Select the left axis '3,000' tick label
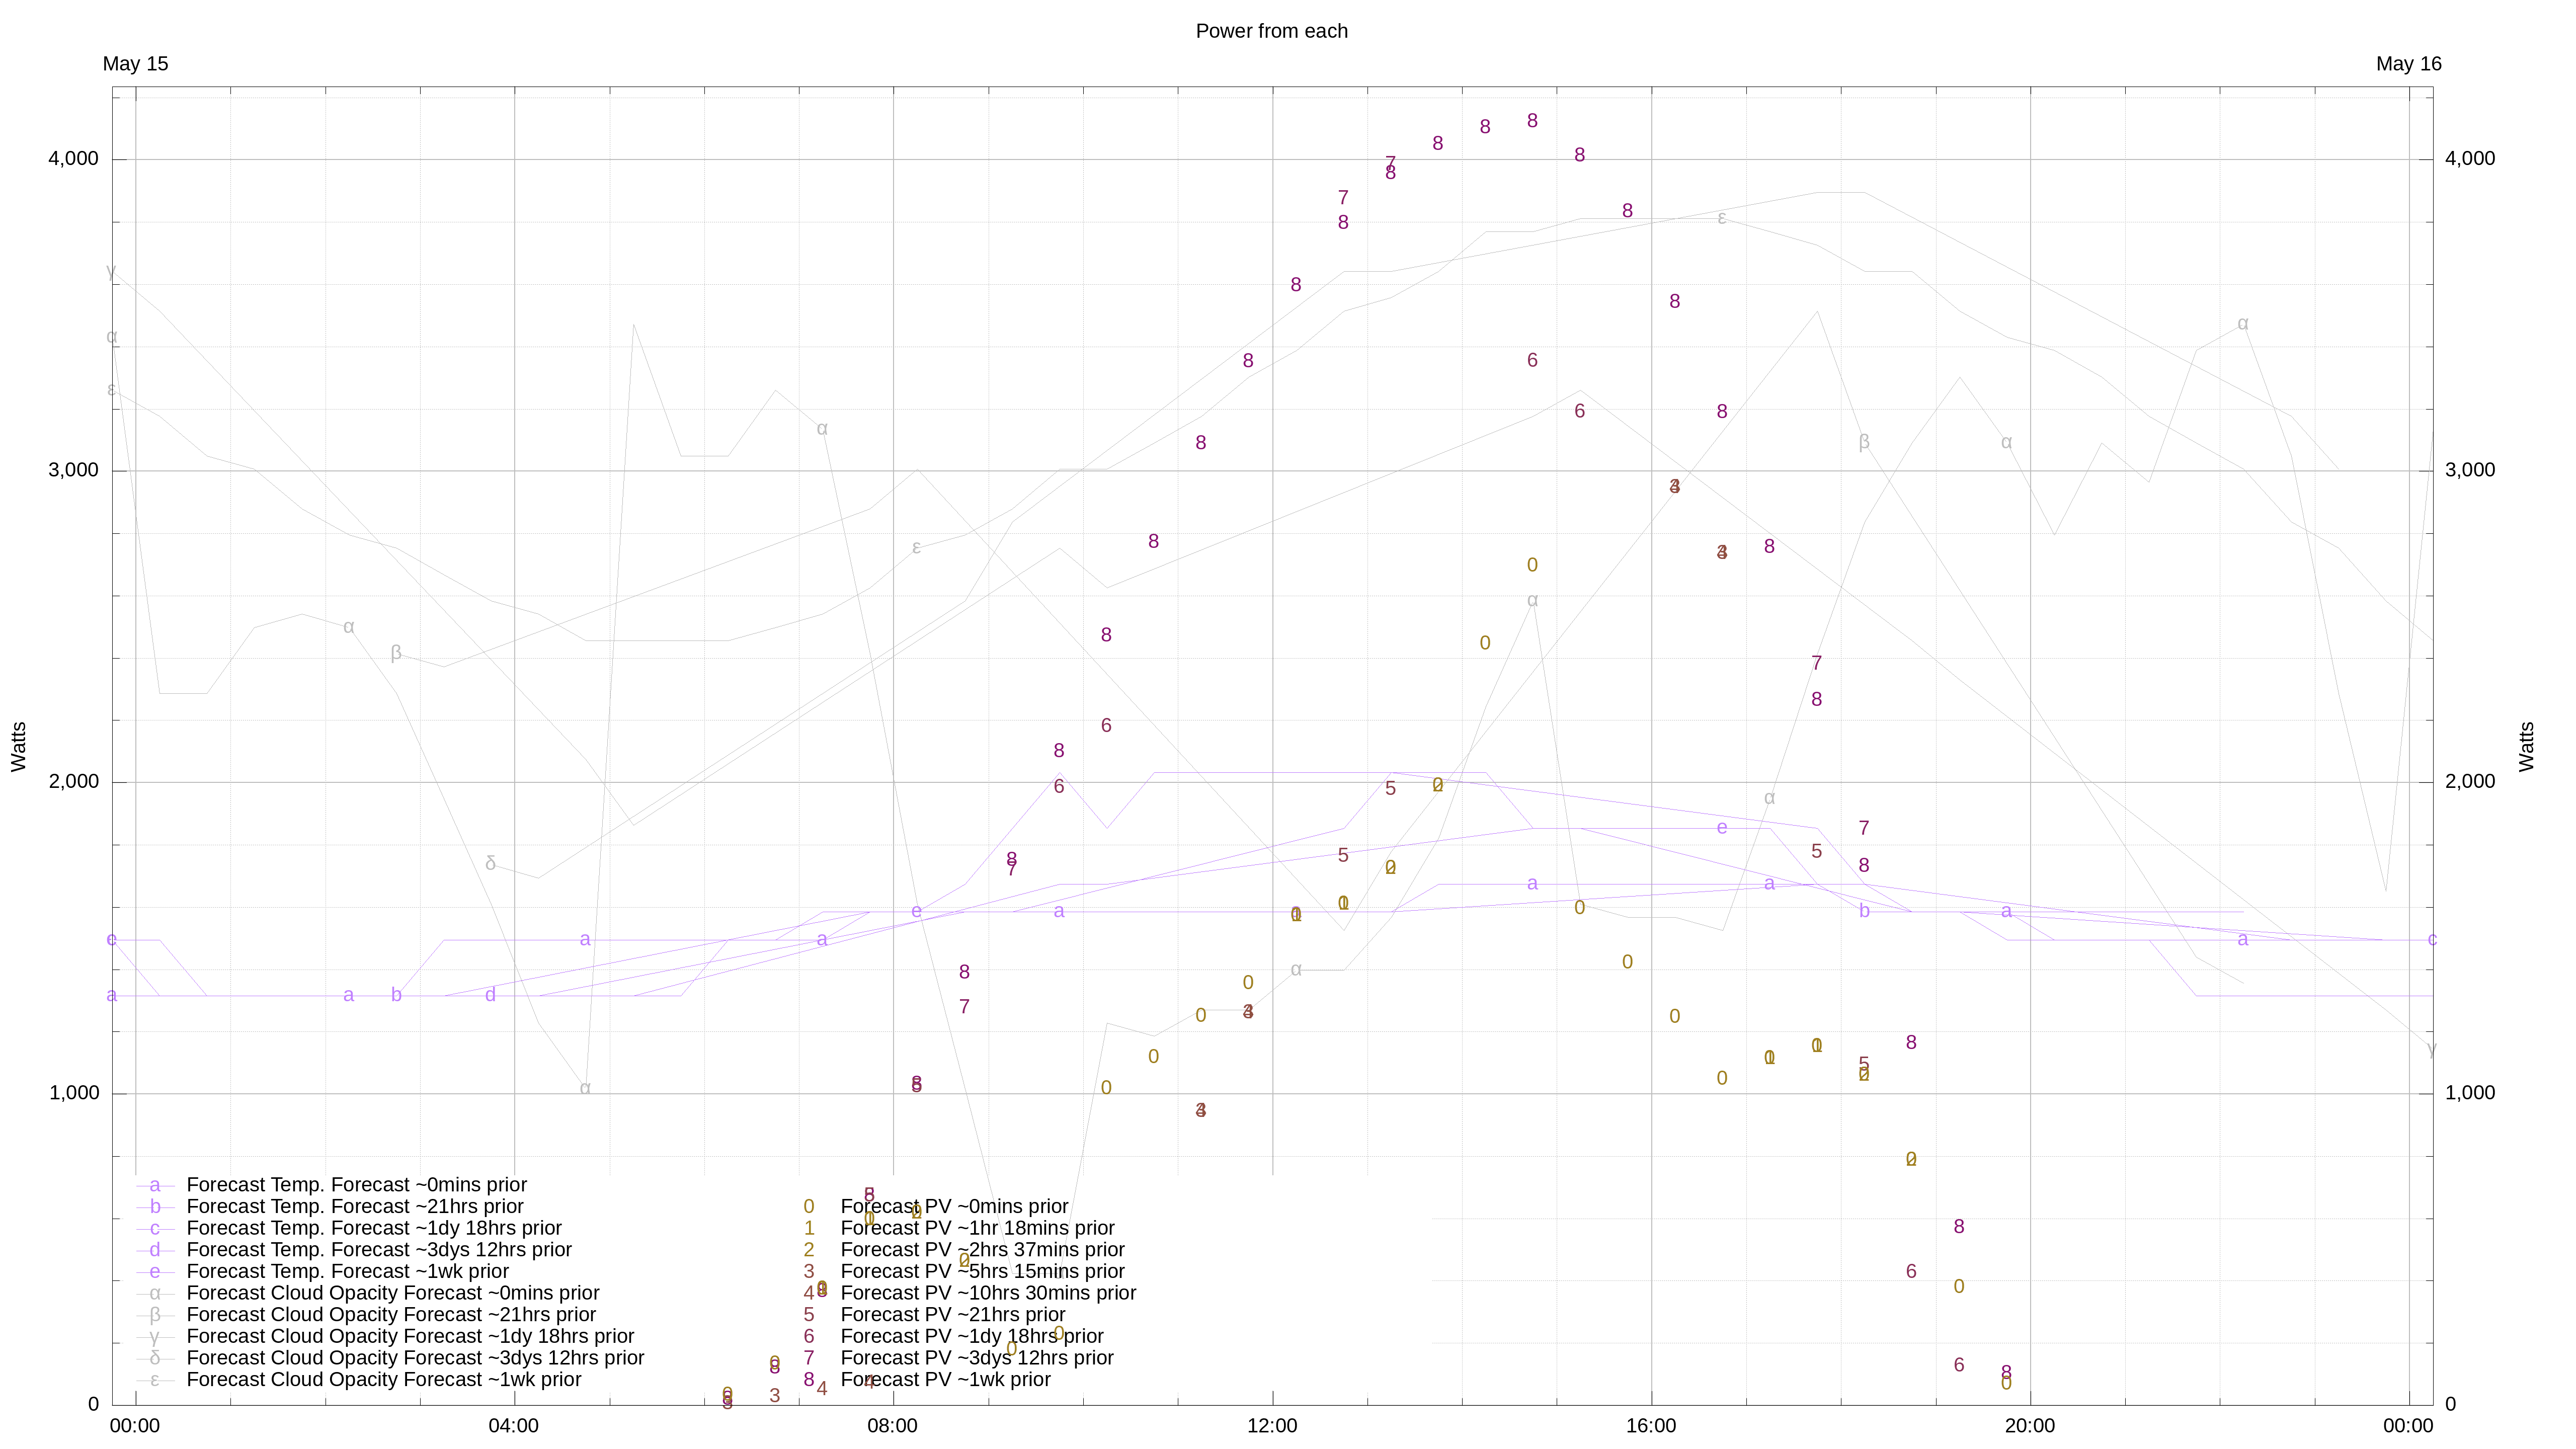 coord(74,470)
